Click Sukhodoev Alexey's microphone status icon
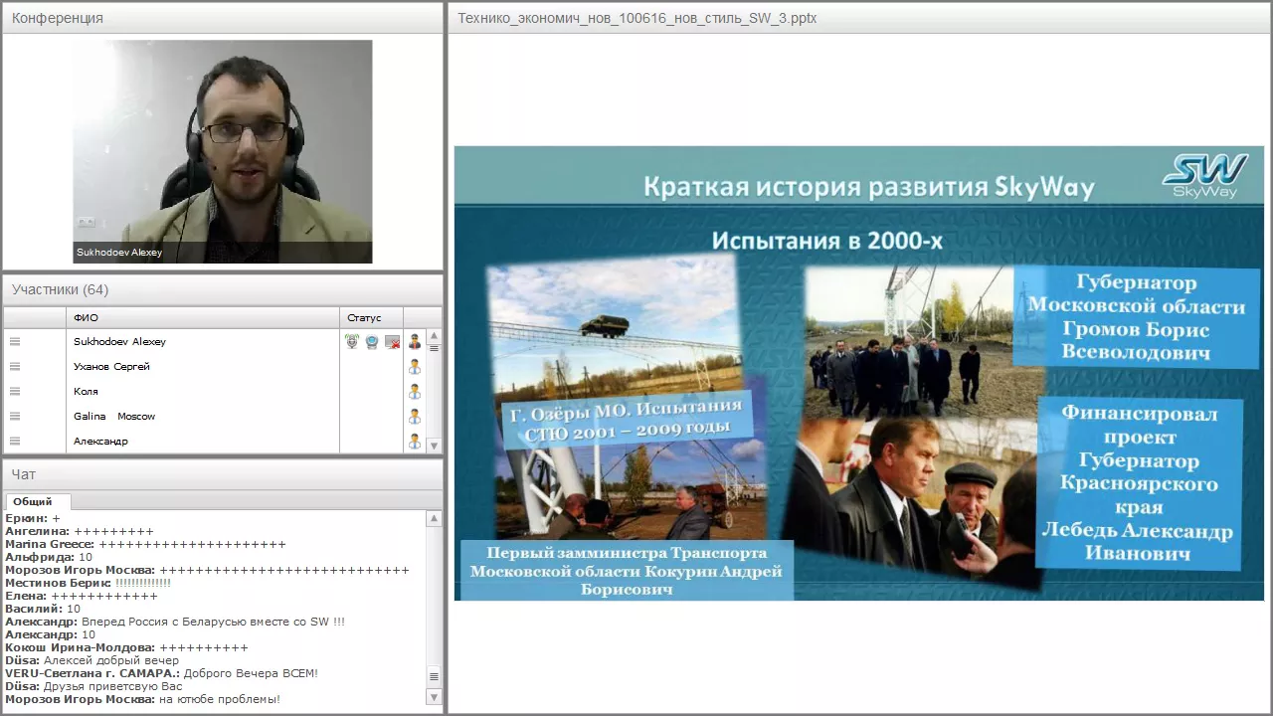Screen dimensions: 1273x716 coord(352,342)
